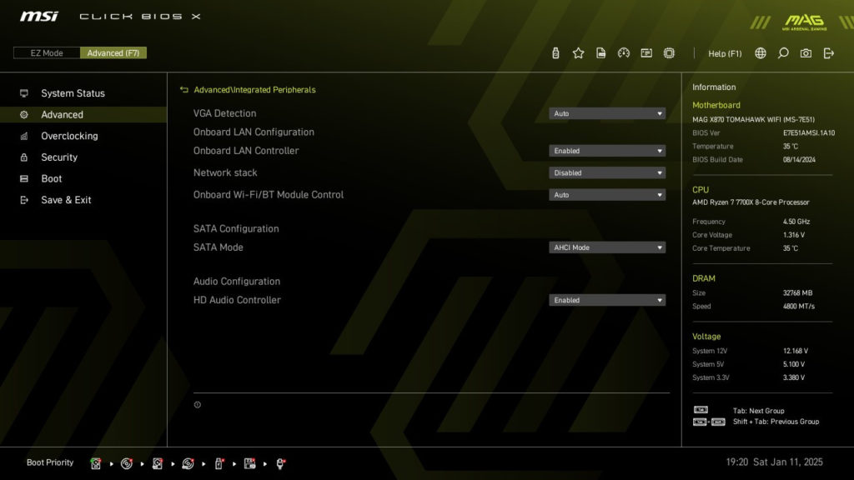Open the M-Flash USB drive icon
The height and width of the screenshot is (480, 854).
[555, 52]
